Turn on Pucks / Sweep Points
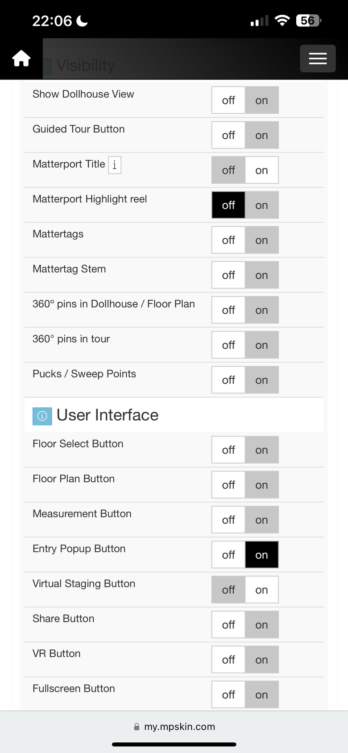The height and width of the screenshot is (753, 348). (x=262, y=380)
